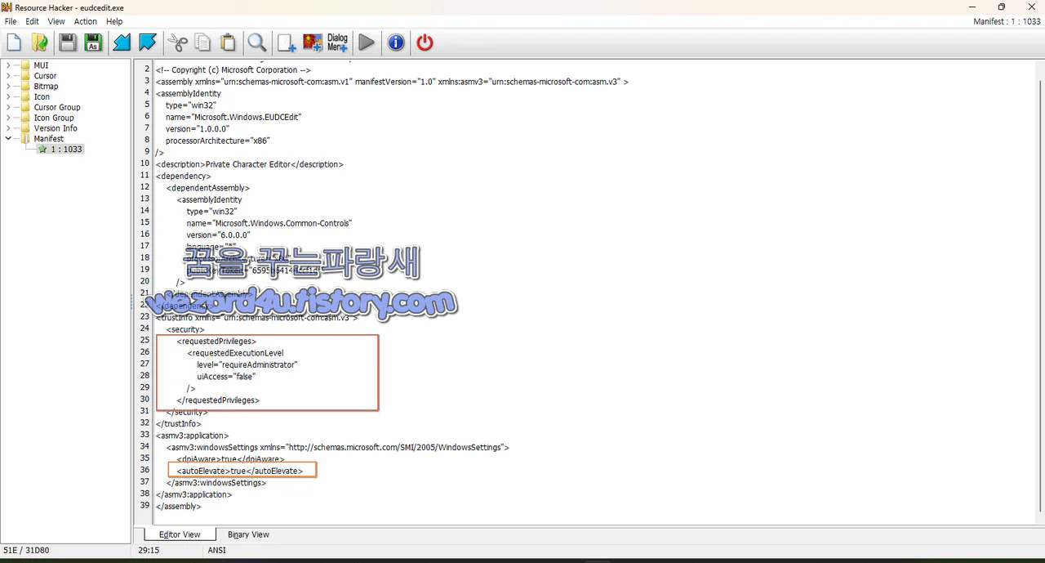Image resolution: width=1045 pixels, height=563 pixels.
Task: Click the Paste clipboard icon
Action: tap(229, 42)
